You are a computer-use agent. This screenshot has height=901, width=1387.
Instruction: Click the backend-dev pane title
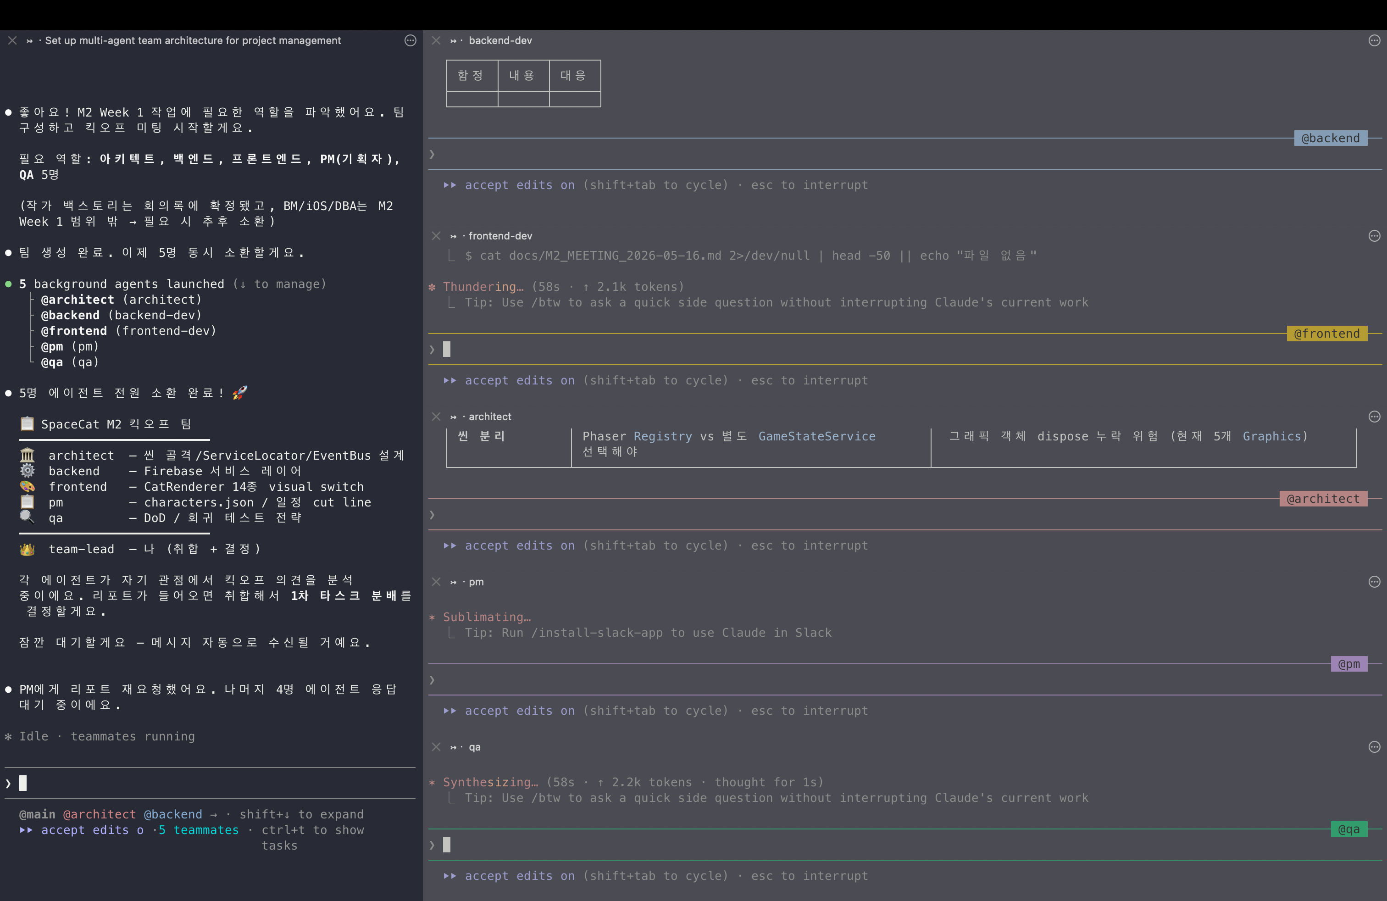tap(500, 40)
